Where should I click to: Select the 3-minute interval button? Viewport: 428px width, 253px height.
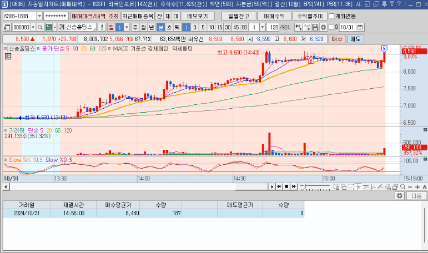pos(195,27)
